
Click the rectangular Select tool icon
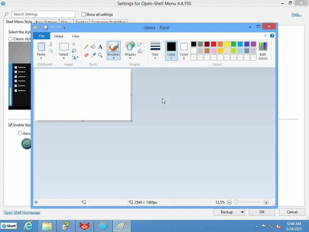click(64, 47)
